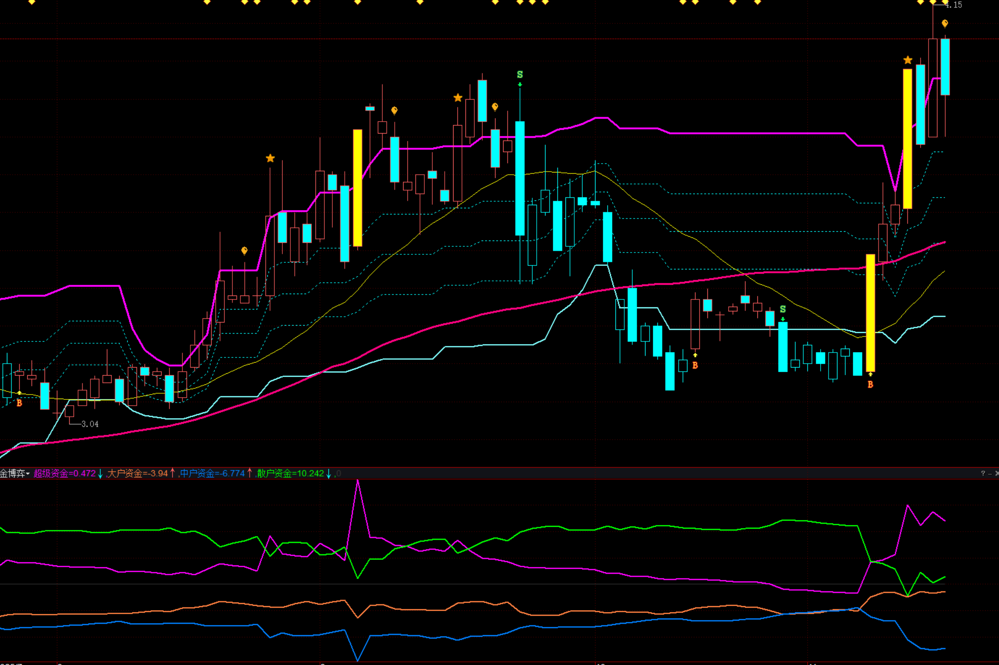Screen dimensions: 999x665
Task: Select the magenta 超级资金=0.472 label
Action: click(64, 473)
